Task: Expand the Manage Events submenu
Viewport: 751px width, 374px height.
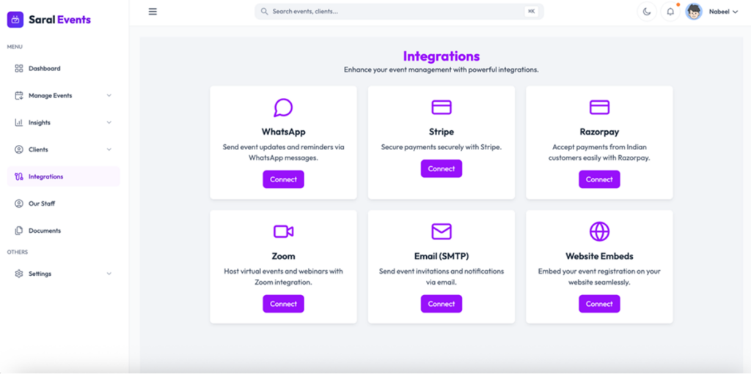Action: (x=109, y=96)
